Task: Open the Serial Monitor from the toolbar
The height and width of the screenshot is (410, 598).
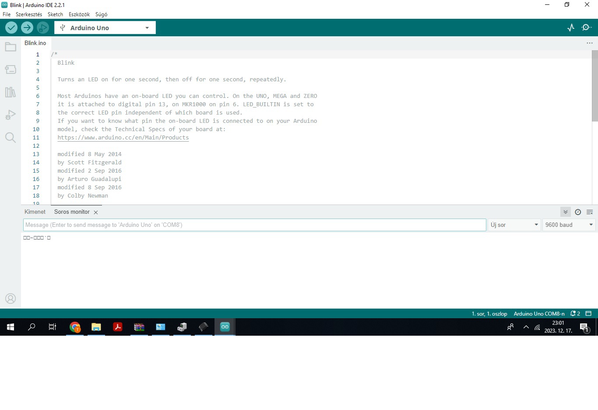Action: point(587,28)
